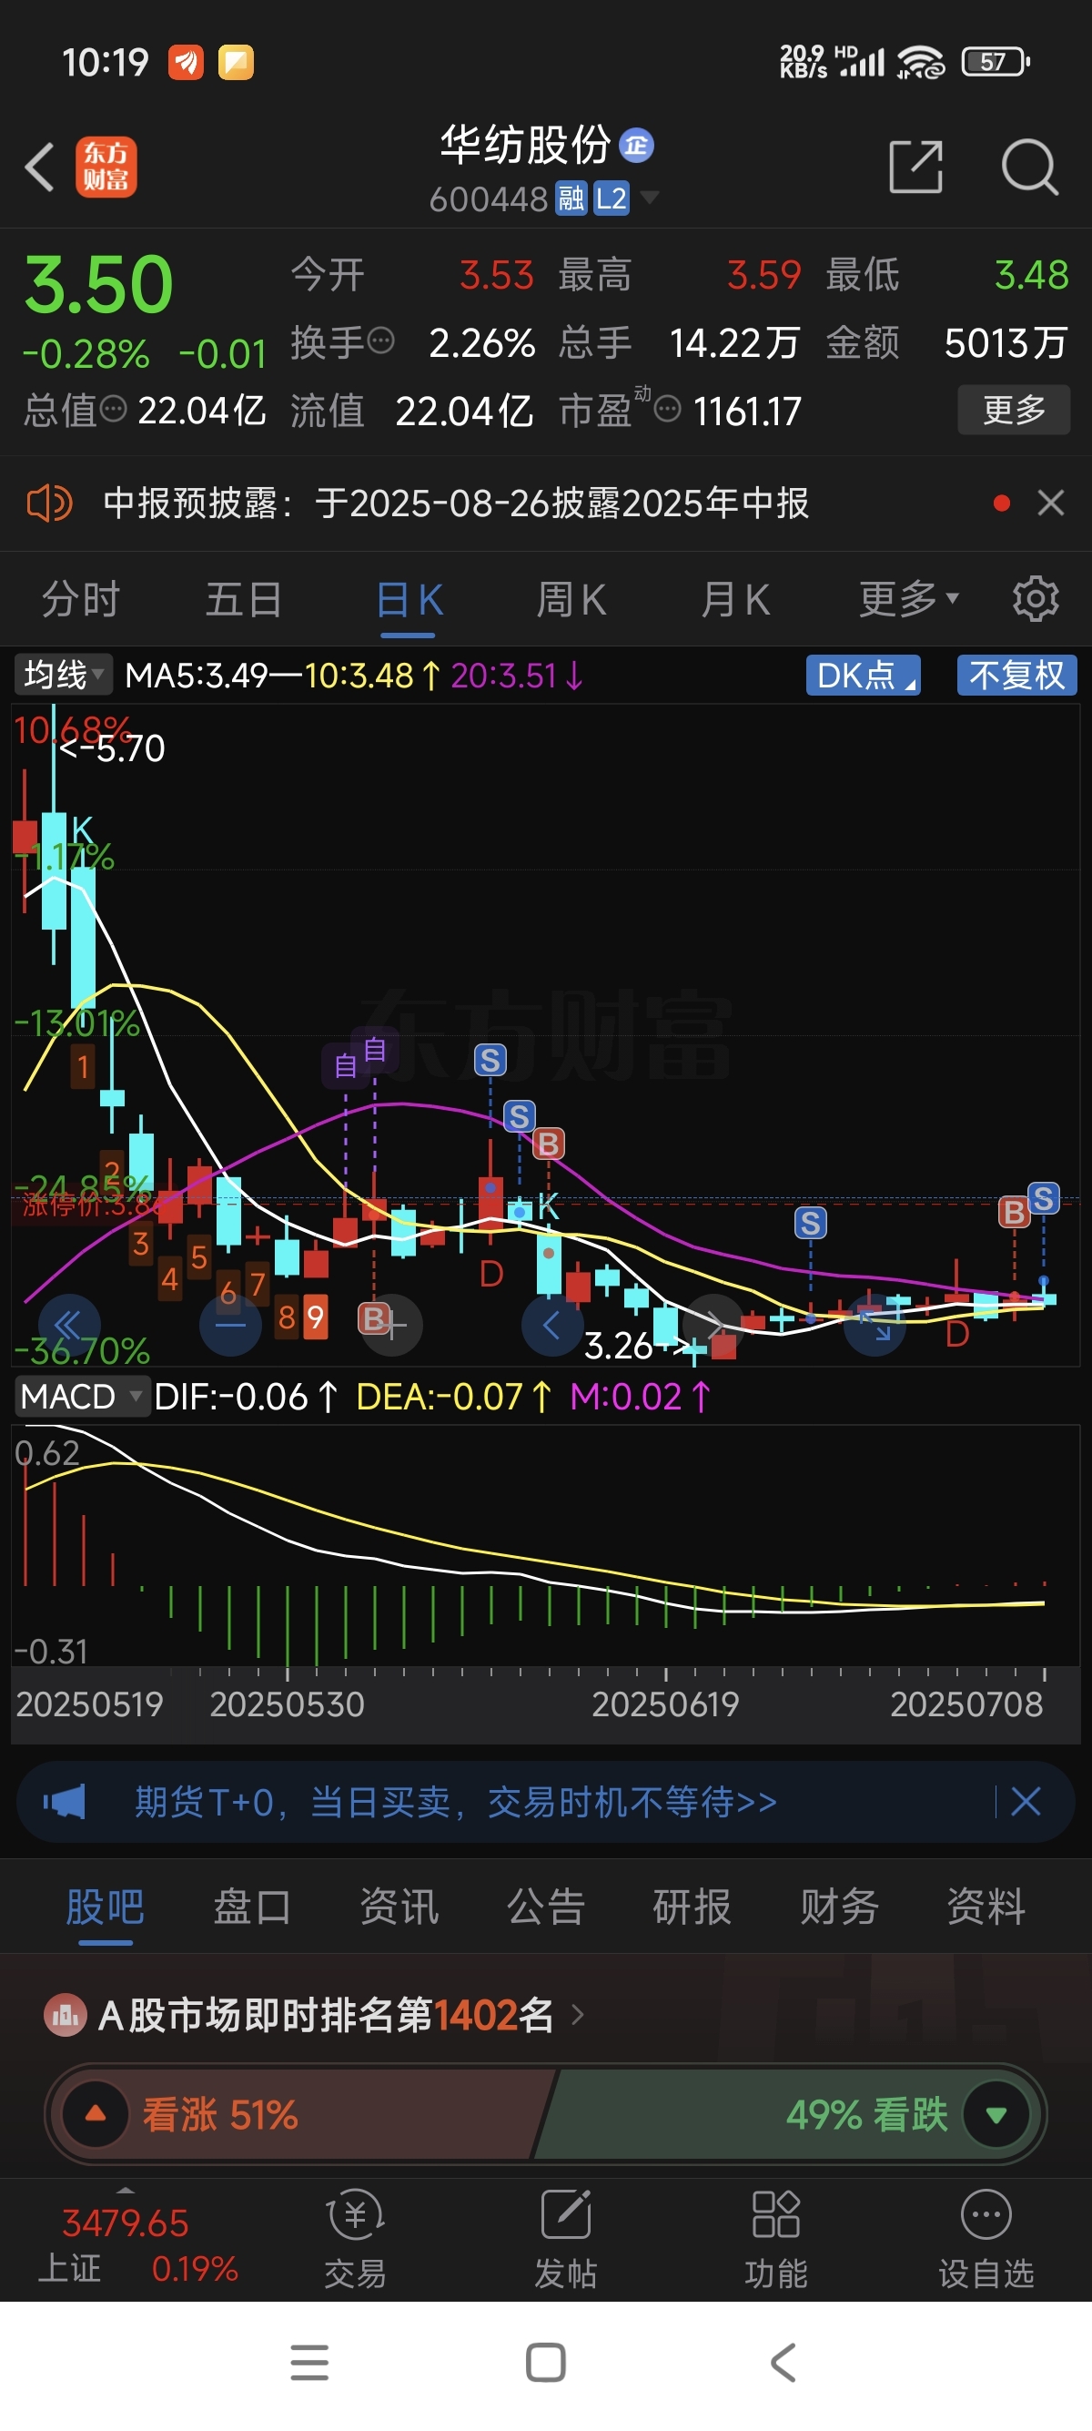Tap the info icon next to 总值
The image size is (1092, 2431).
113,409
